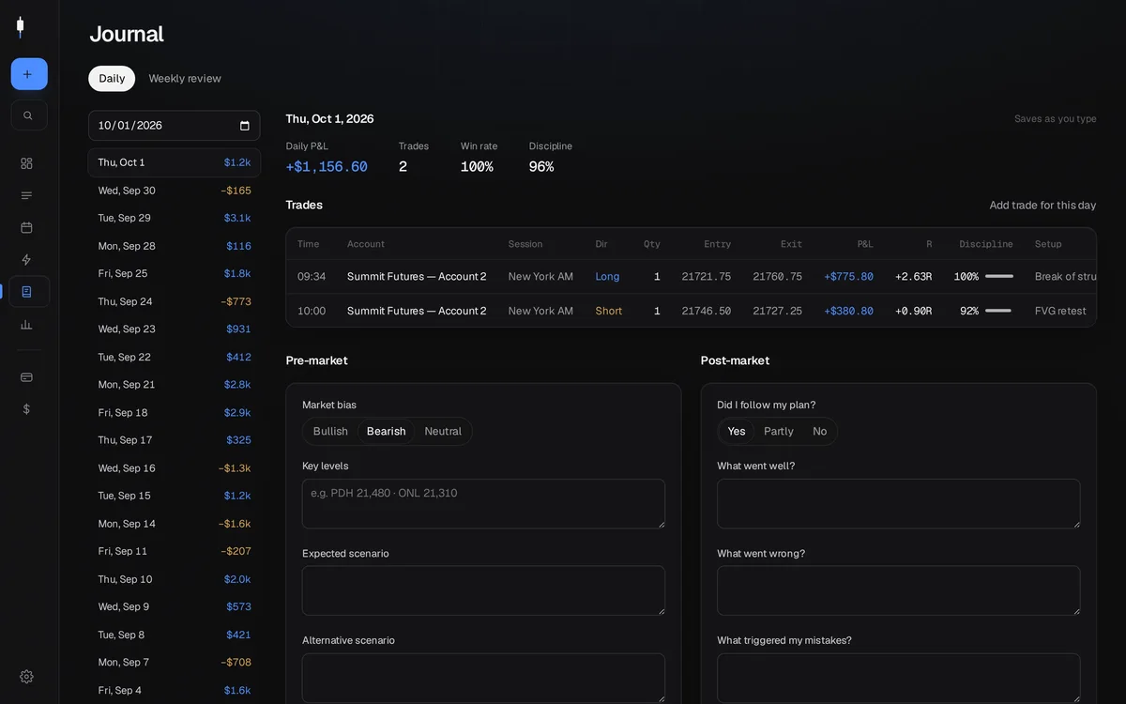Image resolution: width=1126 pixels, height=704 pixels.
Task: Click the +$775.80 P&L cell
Action: pyautogui.click(x=848, y=277)
